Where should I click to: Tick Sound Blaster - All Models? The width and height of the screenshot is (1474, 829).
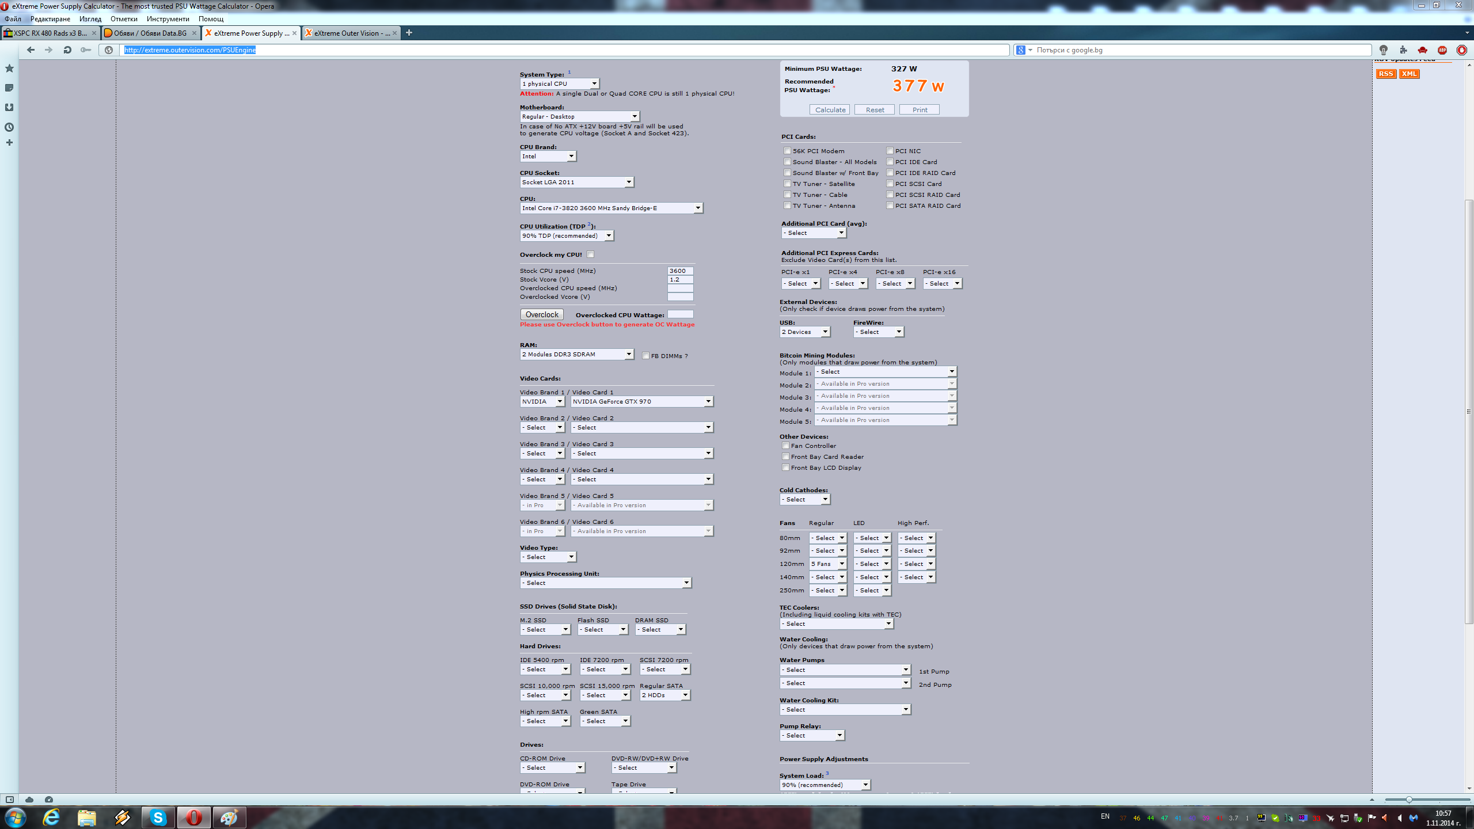(787, 162)
